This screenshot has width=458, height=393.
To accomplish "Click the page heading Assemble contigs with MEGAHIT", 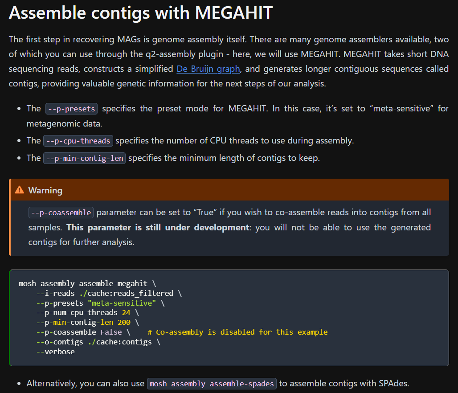I will point(140,13).
